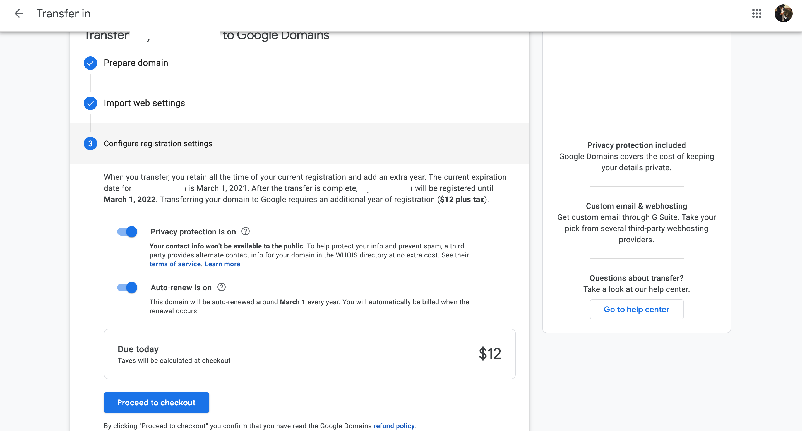Viewport: 802px width, 431px height.
Task: Click the '$12 plus tax' text
Action: 462,199
